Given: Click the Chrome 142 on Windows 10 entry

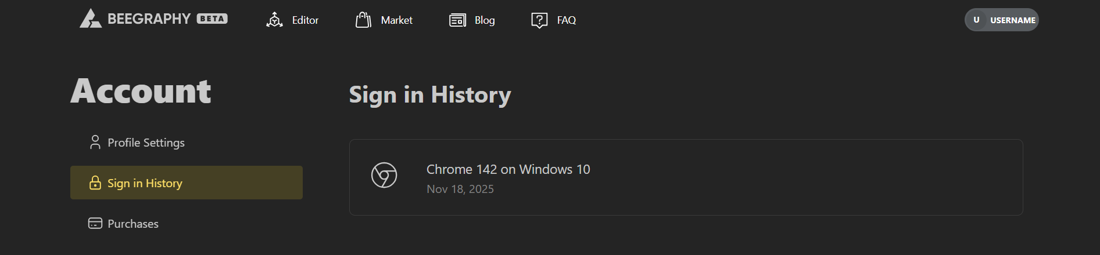Looking at the screenshot, I should (508, 169).
